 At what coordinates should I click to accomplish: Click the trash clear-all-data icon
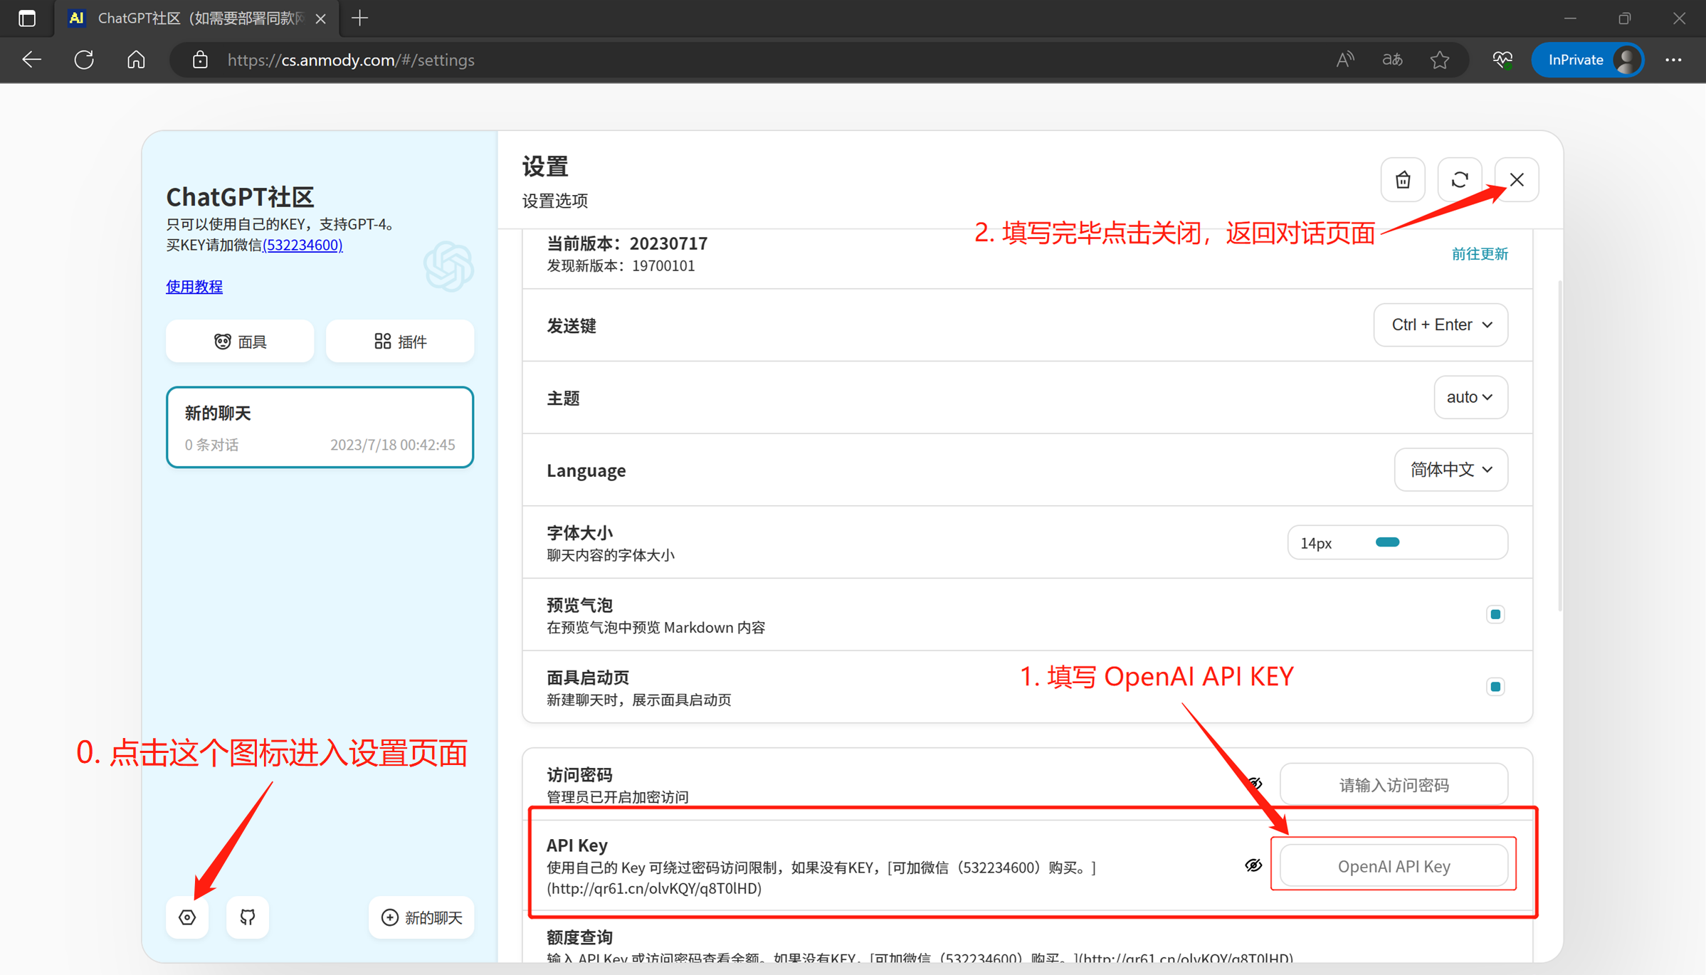1402,179
